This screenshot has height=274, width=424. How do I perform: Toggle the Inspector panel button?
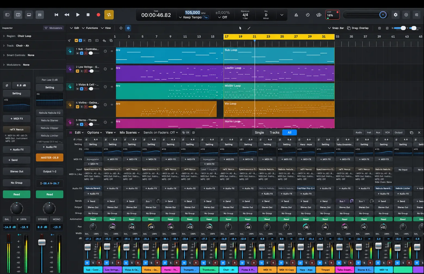point(7,15)
